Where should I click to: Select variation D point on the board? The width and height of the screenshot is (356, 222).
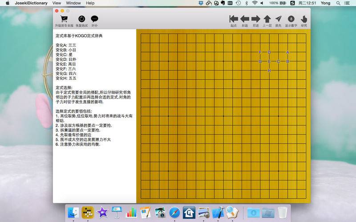click(x=269, y=52)
